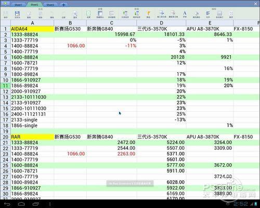Select the yellow AIDA64 cell

click(x=32, y=29)
